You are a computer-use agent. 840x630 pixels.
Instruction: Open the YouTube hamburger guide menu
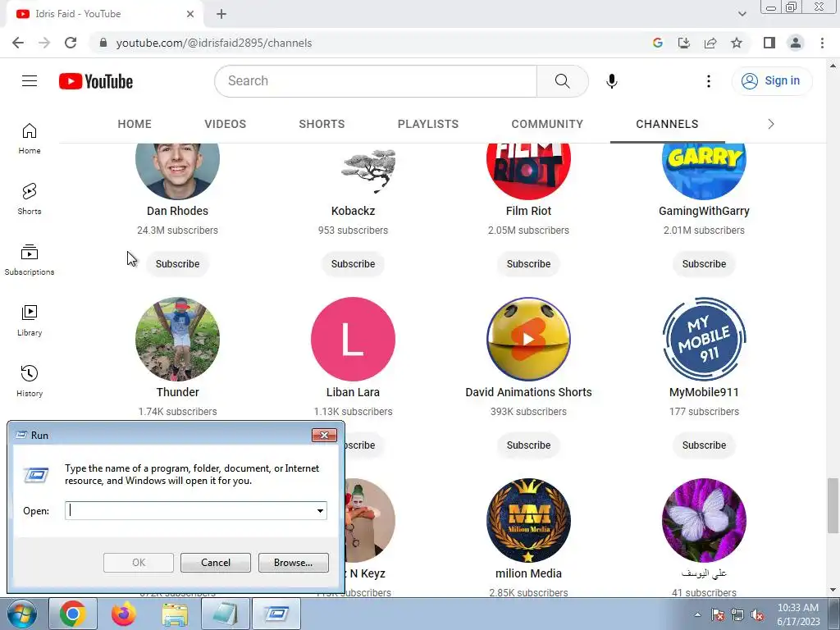(x=30, y=81)
